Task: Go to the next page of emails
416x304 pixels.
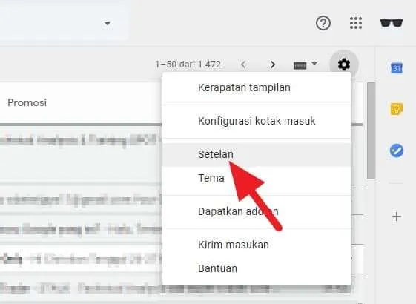Action: pyautogui.click(x=273, y=65)
